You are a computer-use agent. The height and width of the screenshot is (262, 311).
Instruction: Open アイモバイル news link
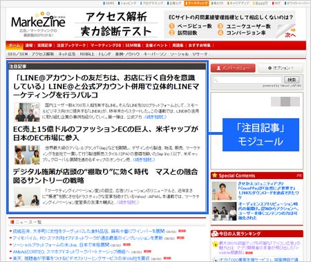pos(88,238)
